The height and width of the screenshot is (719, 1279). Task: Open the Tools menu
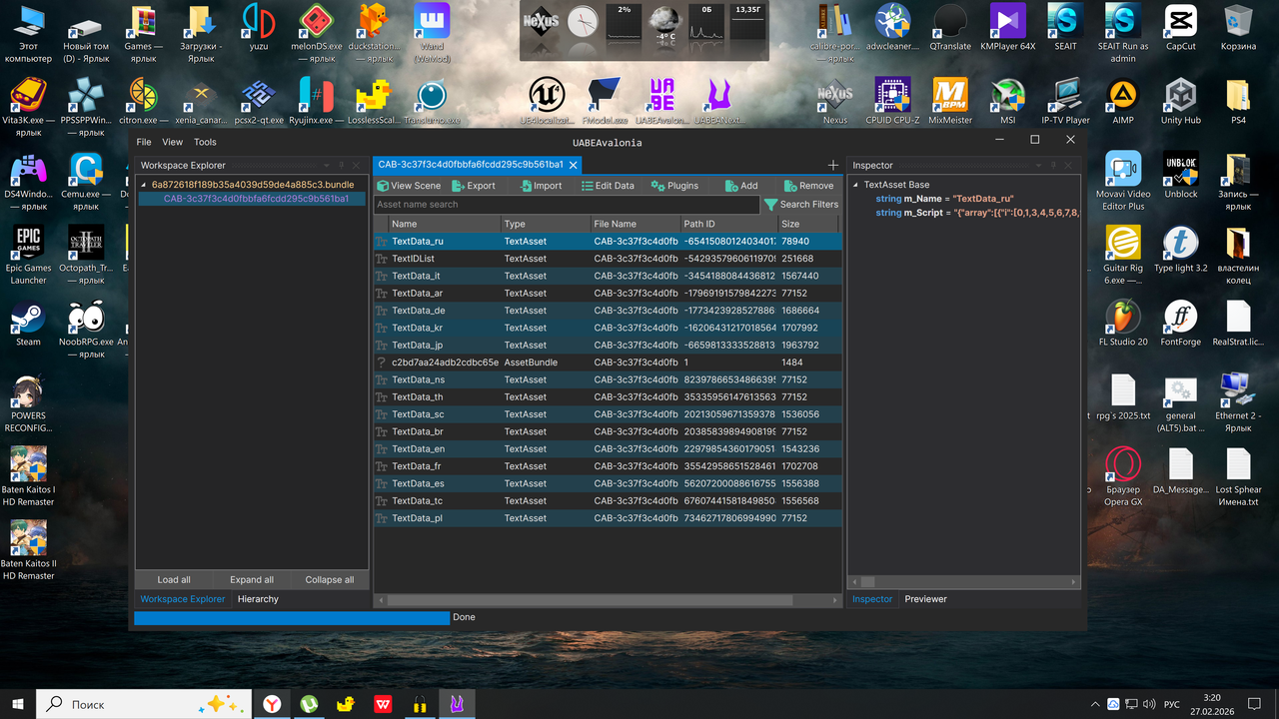pyautogui.click(x=205, y=143)
